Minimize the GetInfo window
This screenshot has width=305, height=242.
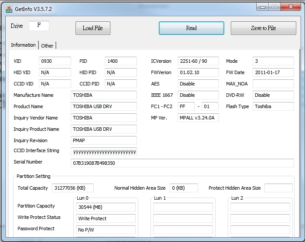pyautogui.click(x=263, y=7)
